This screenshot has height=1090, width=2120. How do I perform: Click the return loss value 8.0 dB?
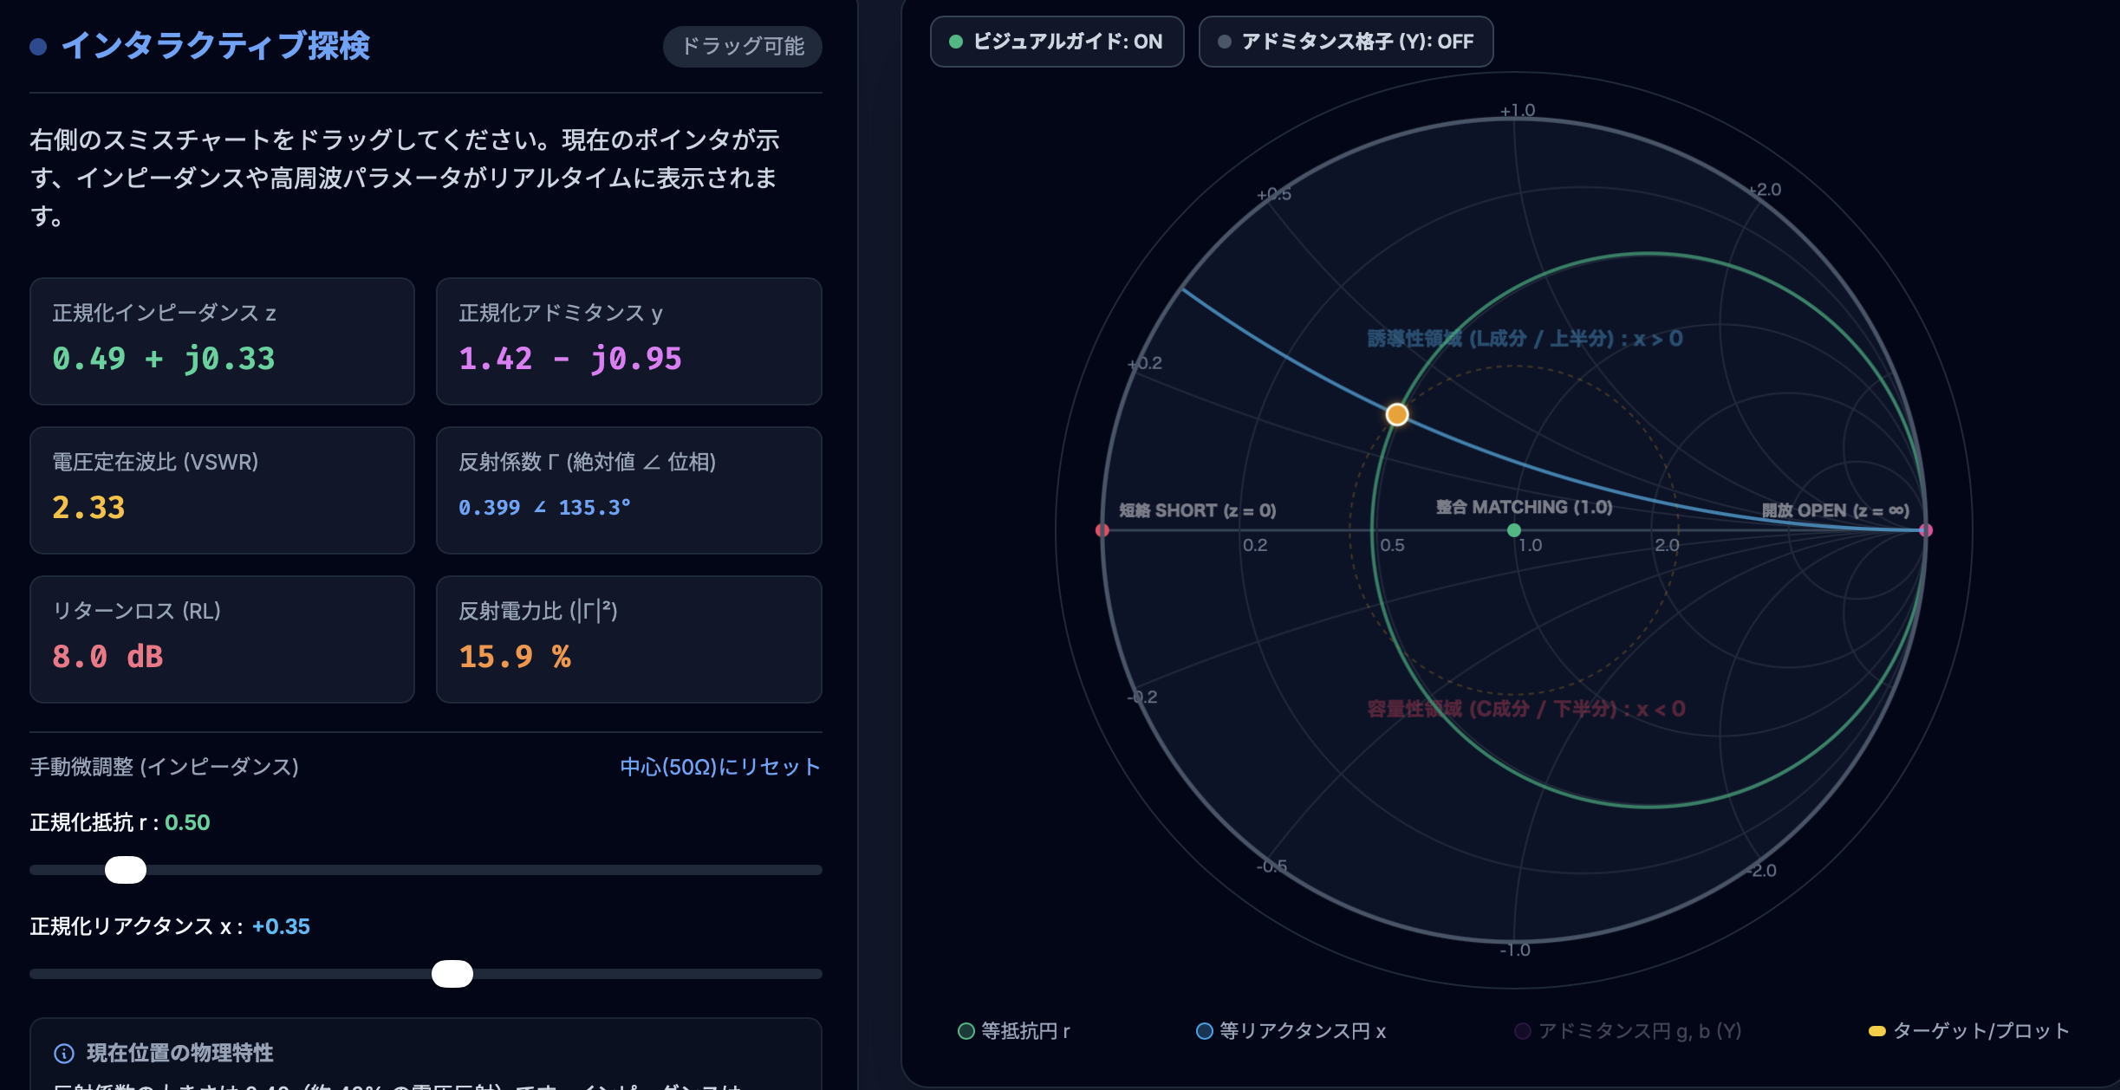[107, 657]
